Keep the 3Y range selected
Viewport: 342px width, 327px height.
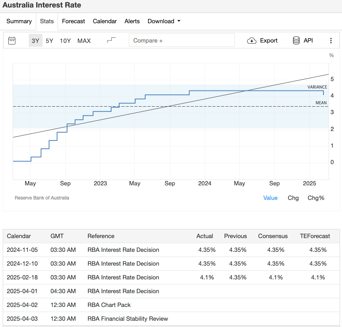pyautogui.click(x=35, y=41)
